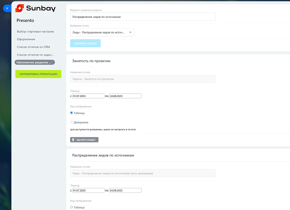Go to 'Оформление' in the sidebar
This screenshot has width=290, height=210.
click(26, 39)
